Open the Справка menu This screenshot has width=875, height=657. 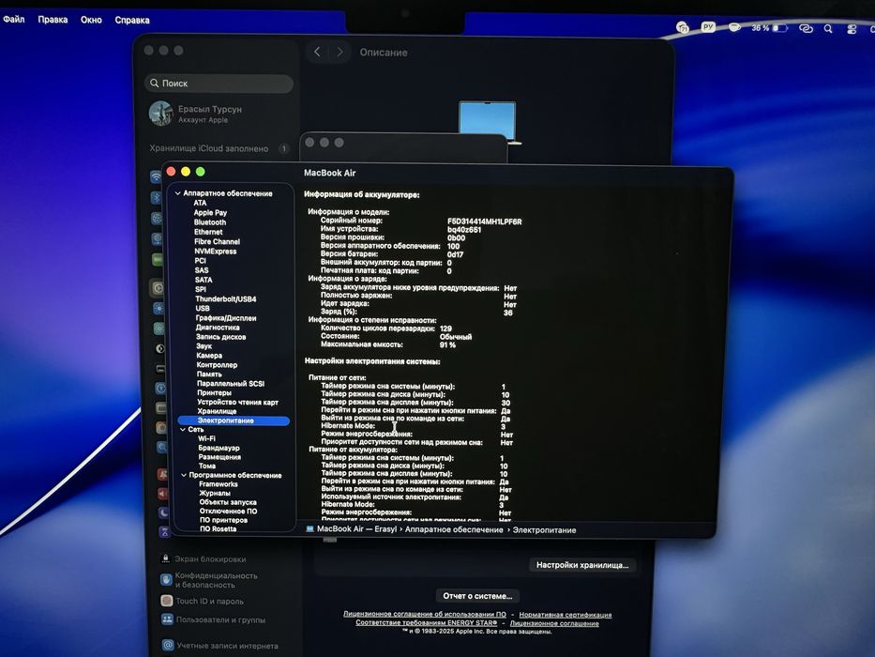tap(132, 20)
